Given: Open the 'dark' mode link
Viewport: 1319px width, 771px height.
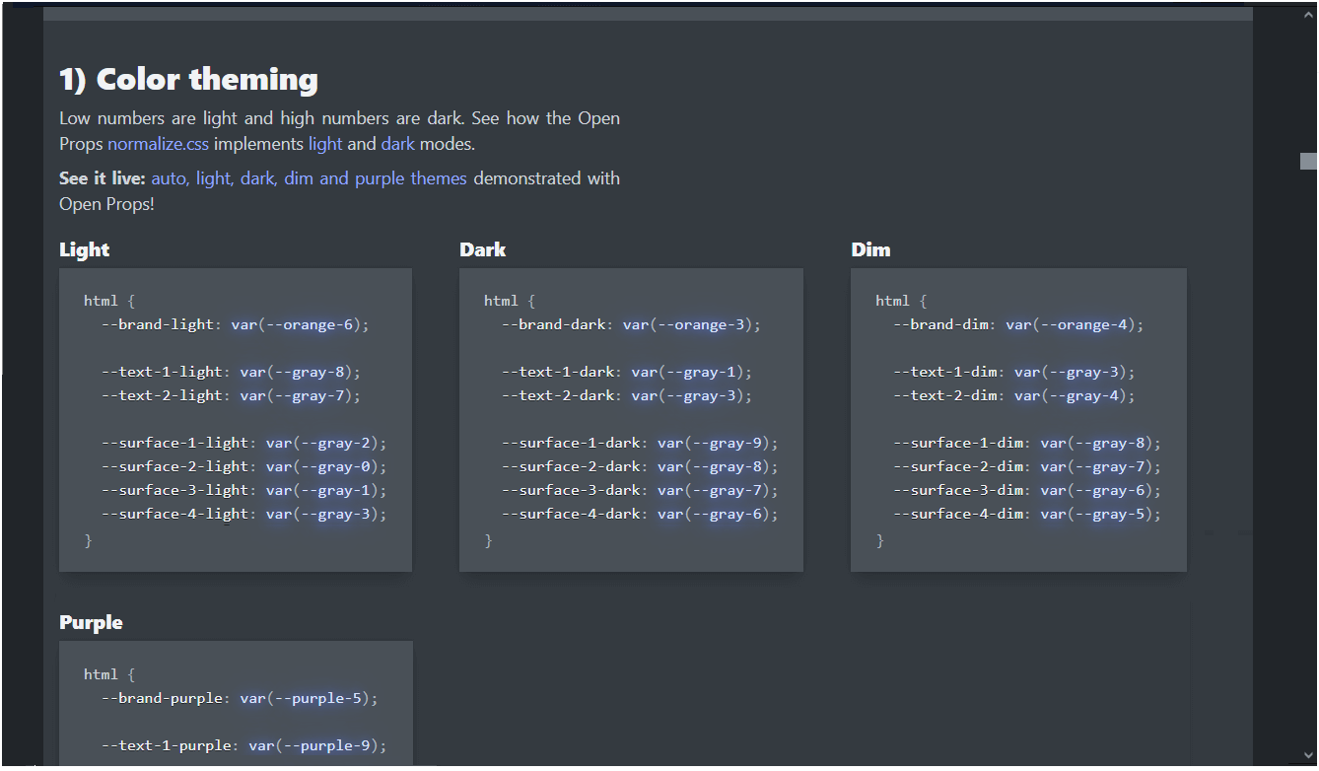Looking at the screenshot, I should point(398,144).
